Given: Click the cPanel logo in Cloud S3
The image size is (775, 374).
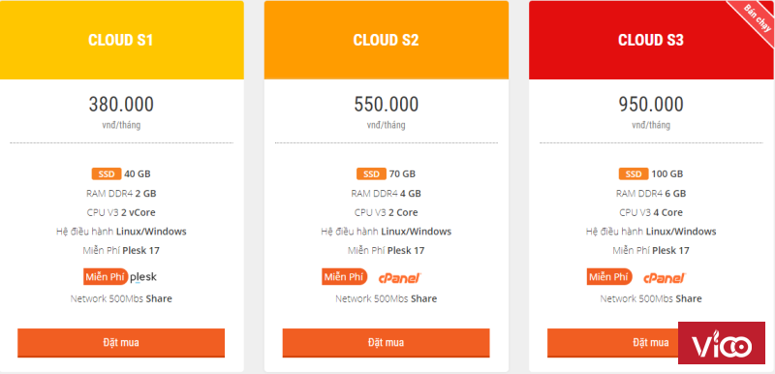Looking at the screenshot, I should 665,278.
